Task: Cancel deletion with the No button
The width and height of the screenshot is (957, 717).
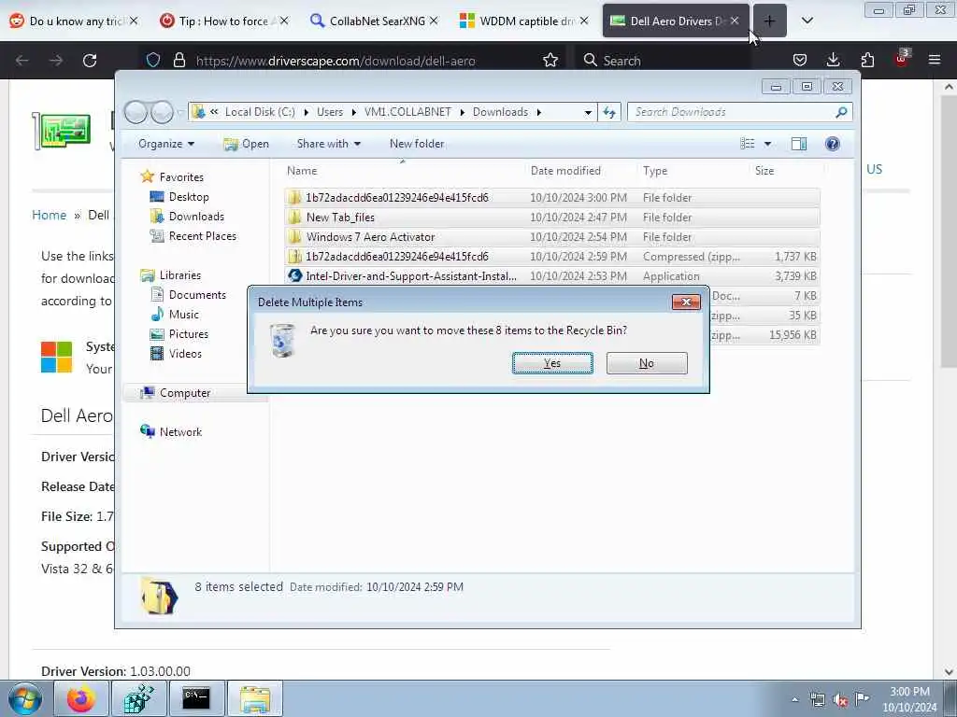Action: pyautogui.click(x=647, y=363)
